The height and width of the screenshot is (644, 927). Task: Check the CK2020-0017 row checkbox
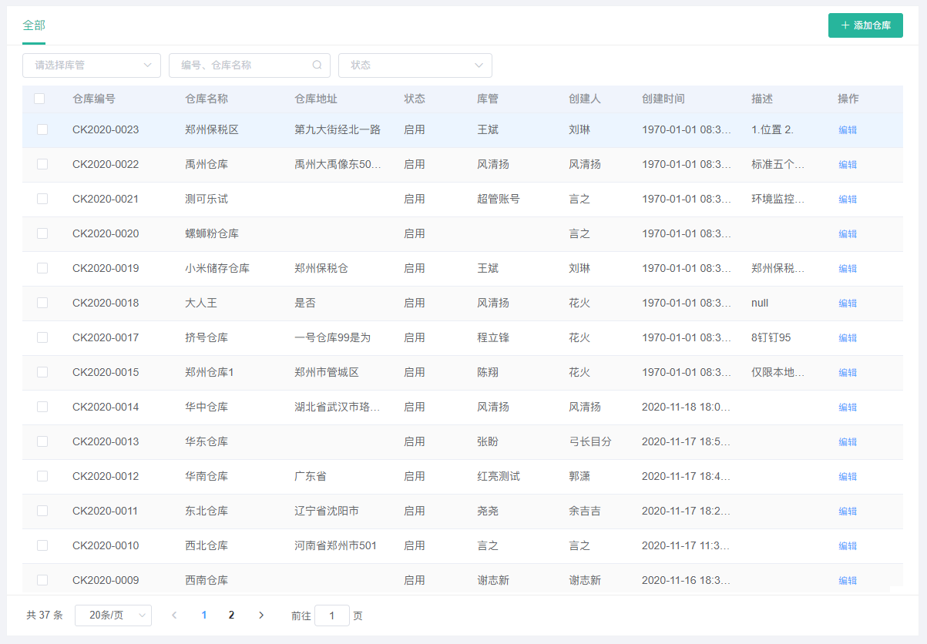click(x=42, y=337)
